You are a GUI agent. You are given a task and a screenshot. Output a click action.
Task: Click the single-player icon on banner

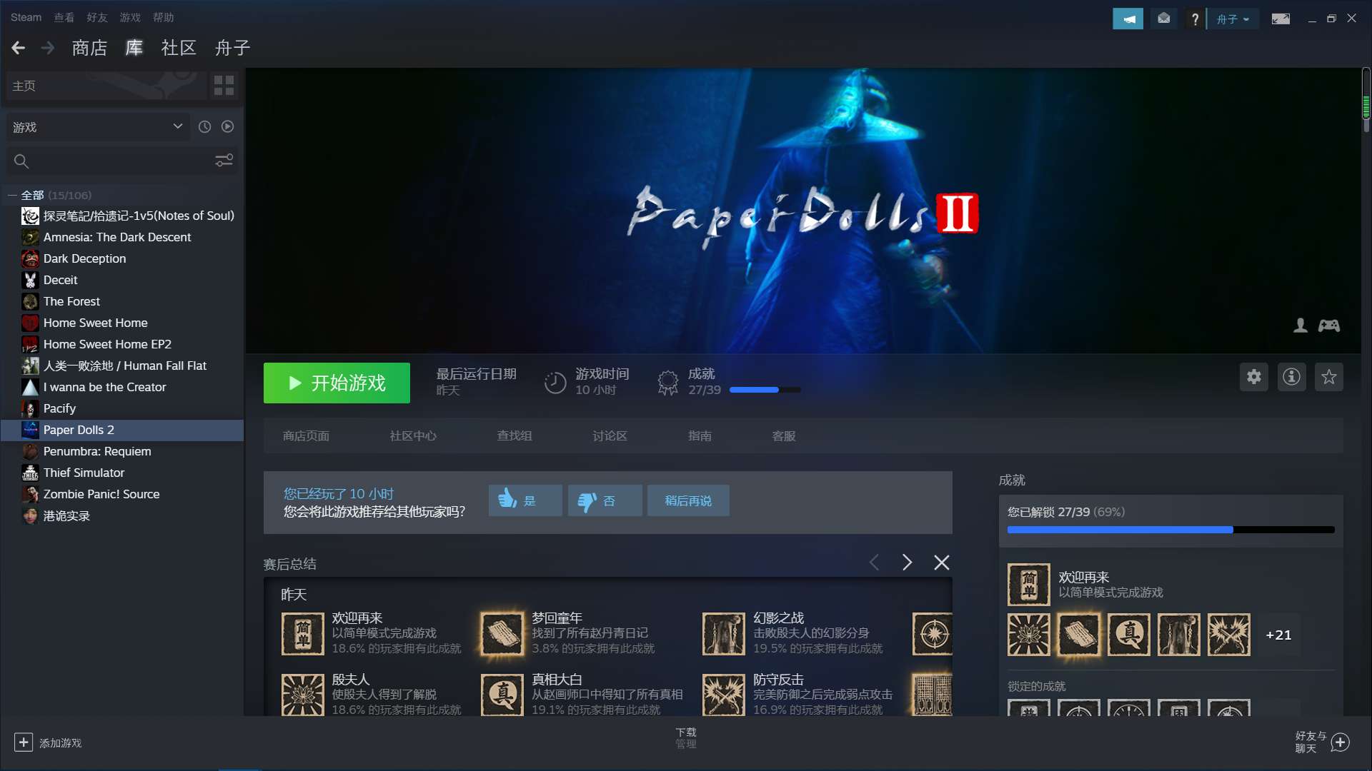1301,326
